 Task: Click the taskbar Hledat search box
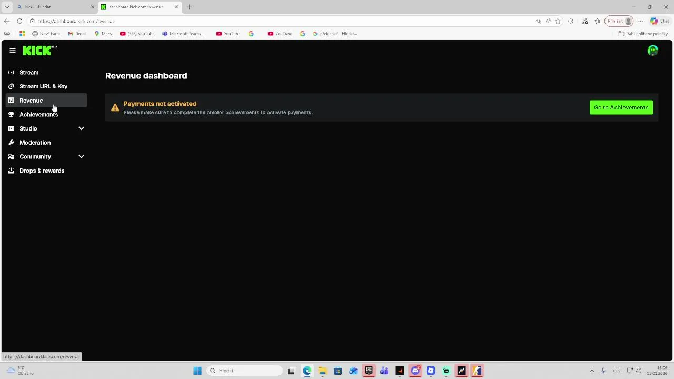pyautogui.click(x=245, y=371)
